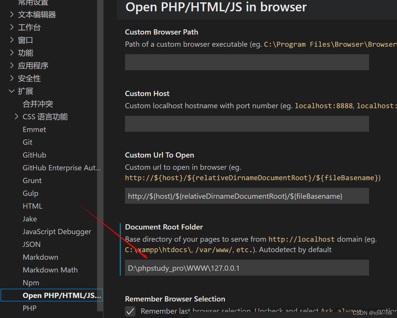Screen dimensions: 397x318
Task: Click the 文本编辑器 tree label
Action: (x=37, y=15)
